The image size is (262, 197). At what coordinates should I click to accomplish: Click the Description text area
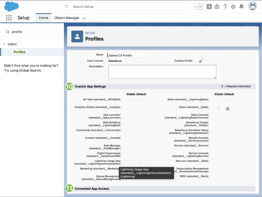pos(162,72)
